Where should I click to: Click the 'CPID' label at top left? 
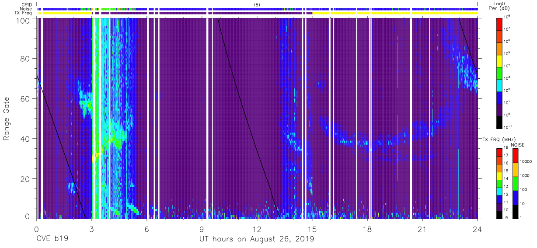(x=28, y=4)
